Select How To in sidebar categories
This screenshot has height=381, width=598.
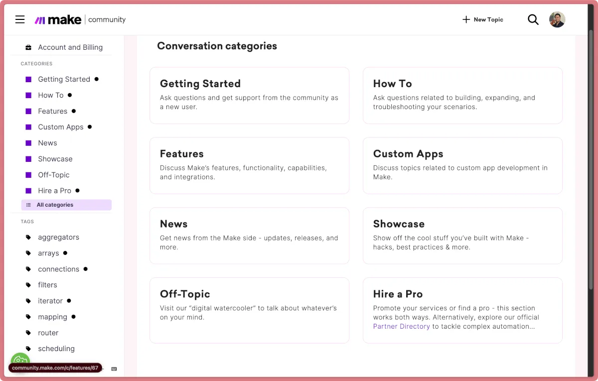point(51,95)
